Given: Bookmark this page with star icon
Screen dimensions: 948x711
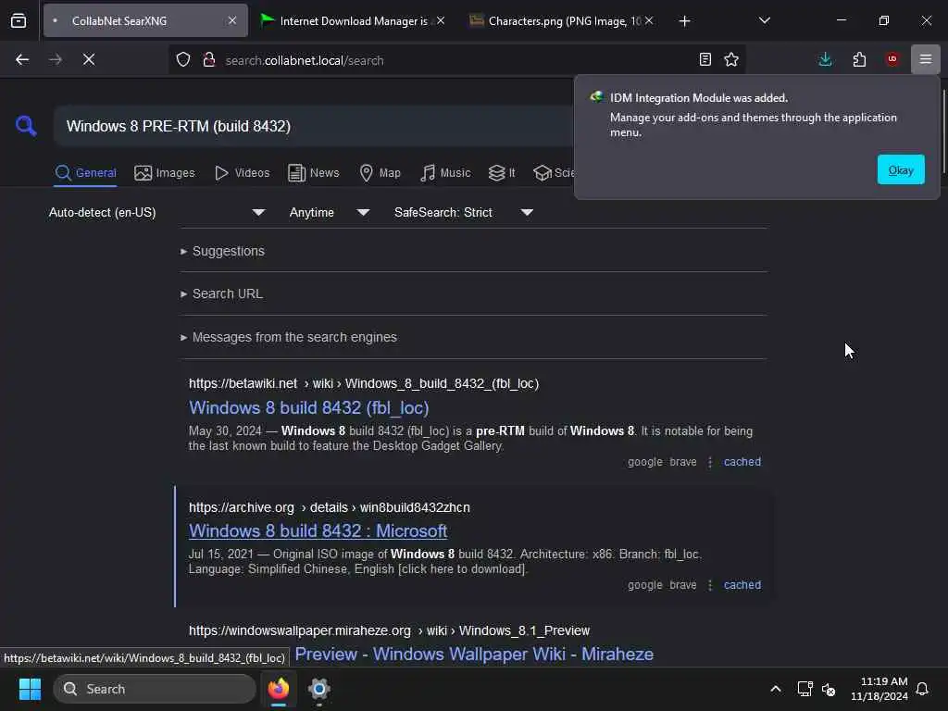Looking at the screenshot, I should pyautogui.click(x=731, y=59).
